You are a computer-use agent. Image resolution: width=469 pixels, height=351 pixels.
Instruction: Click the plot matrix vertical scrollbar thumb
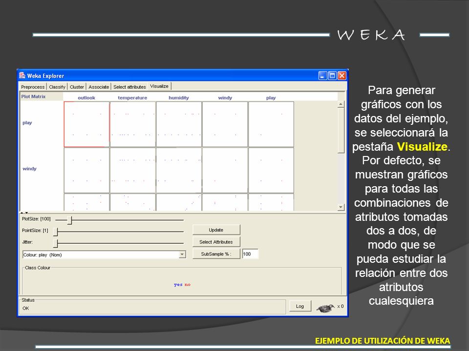click(x=341, y=131)
